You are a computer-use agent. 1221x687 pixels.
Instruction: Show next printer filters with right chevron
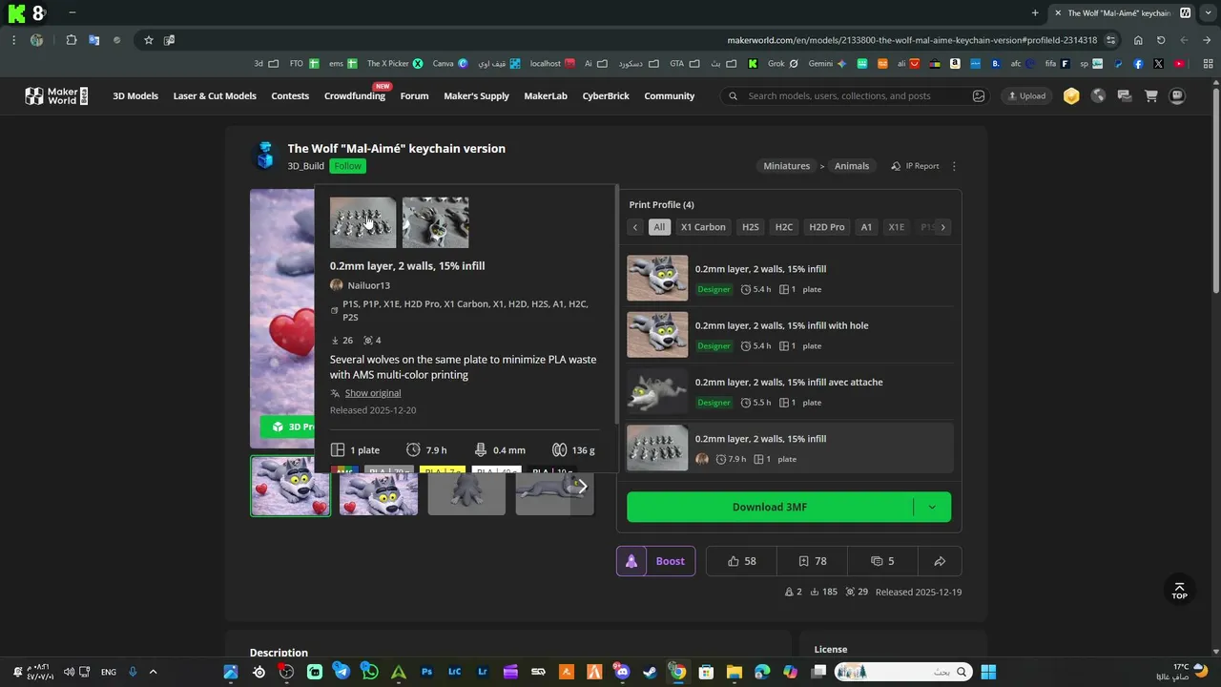coord(943,227)
